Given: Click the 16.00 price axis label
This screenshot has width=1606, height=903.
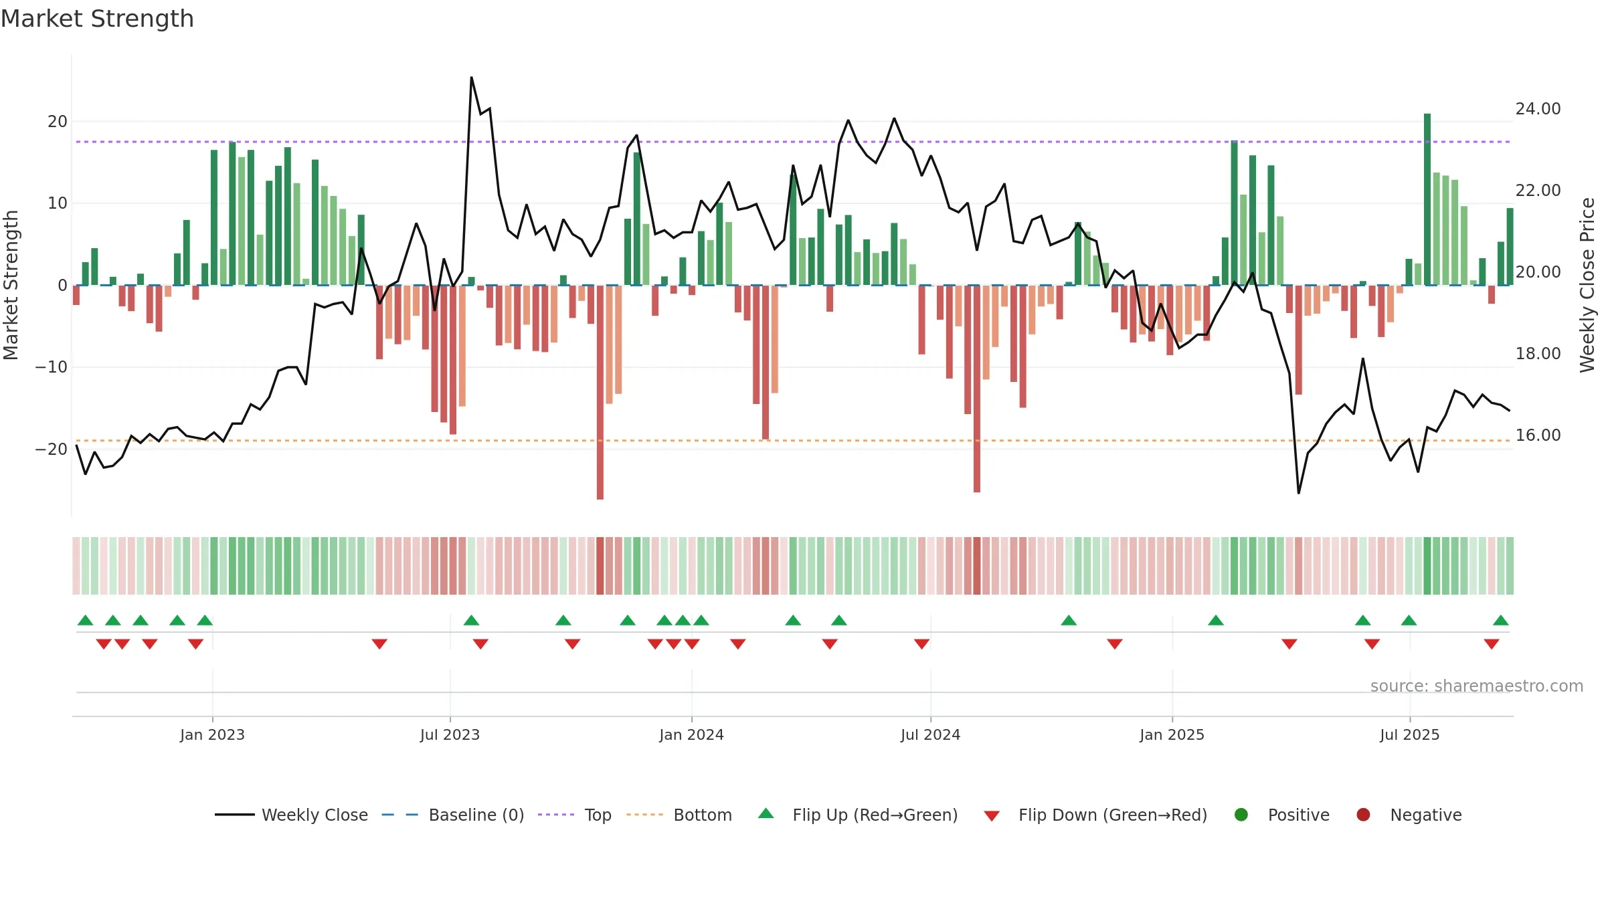Looking at the screenshot, I should pos(1538,435).
